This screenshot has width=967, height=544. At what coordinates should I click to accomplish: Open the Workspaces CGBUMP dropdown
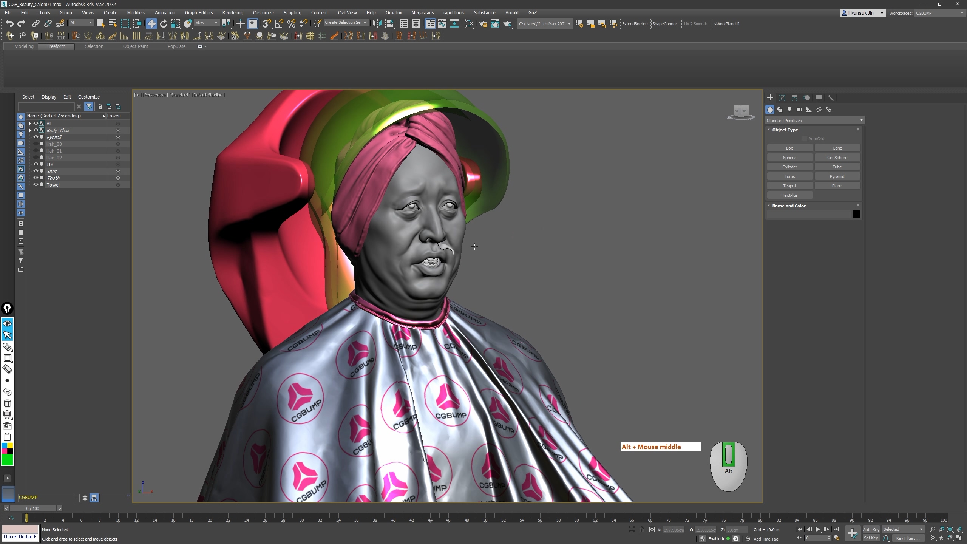[939, 13]
